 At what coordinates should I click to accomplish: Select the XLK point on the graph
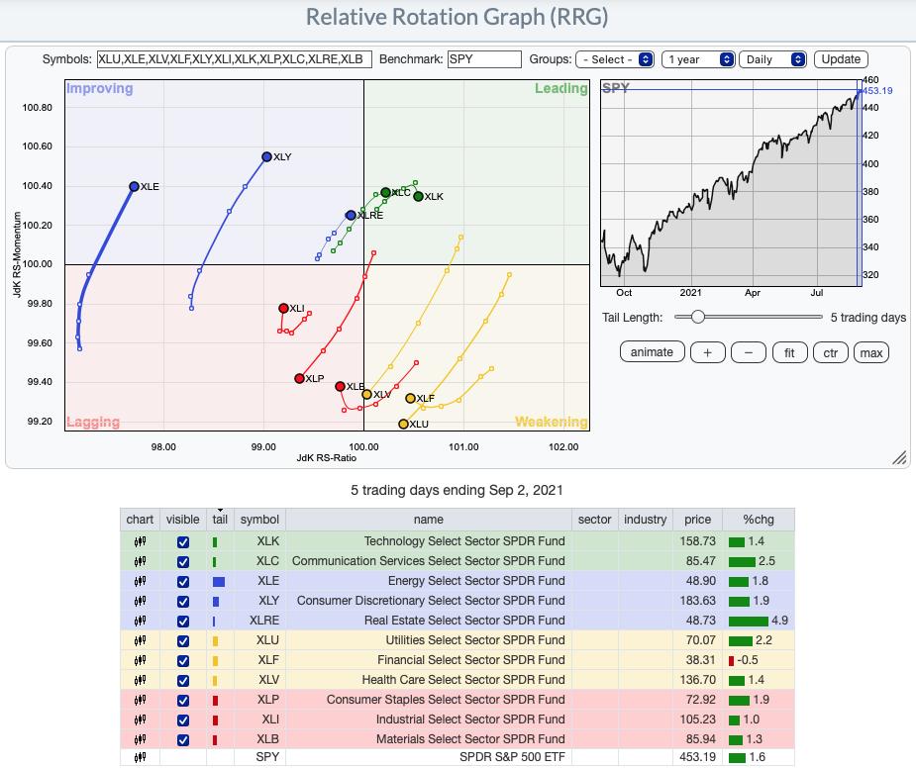point(418,196)
